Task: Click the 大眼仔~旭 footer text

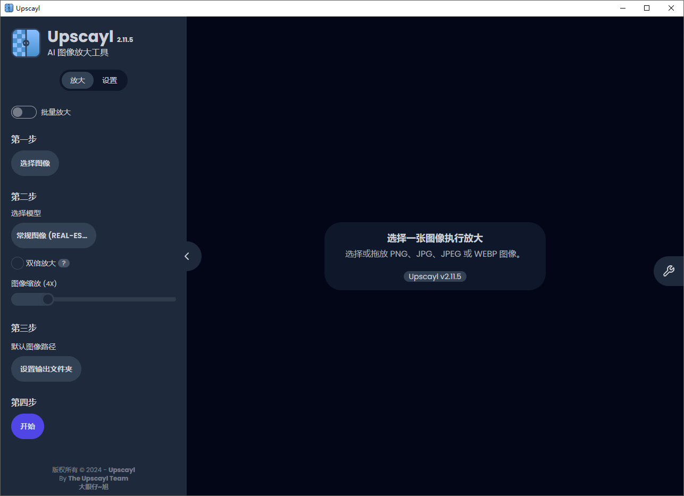Action: (94, 487)
